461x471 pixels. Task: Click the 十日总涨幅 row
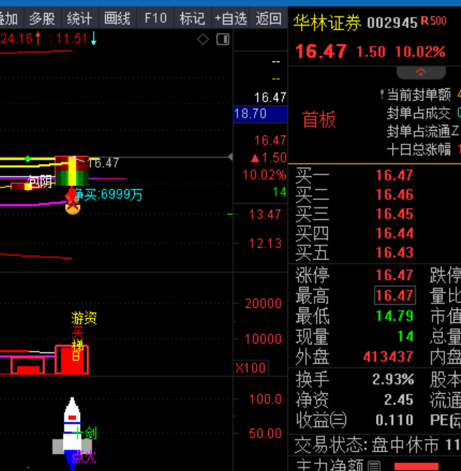pyautogui.click(x=424, y=150)
